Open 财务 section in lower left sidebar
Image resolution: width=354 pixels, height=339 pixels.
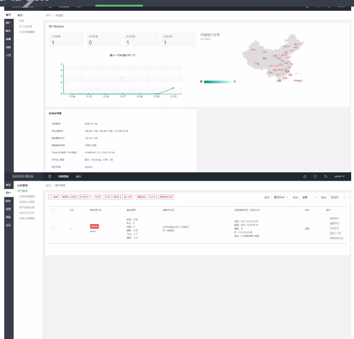[x=8, y=201]
